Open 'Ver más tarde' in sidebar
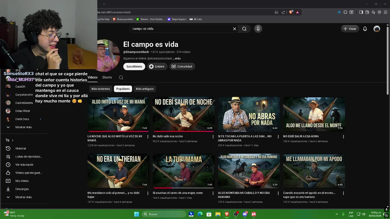Screen dimensions: 390x219 24,165
